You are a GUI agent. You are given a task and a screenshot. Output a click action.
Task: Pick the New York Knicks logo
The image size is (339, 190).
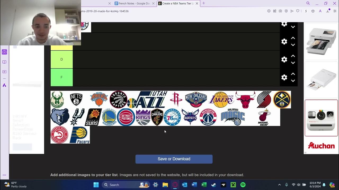99,99
